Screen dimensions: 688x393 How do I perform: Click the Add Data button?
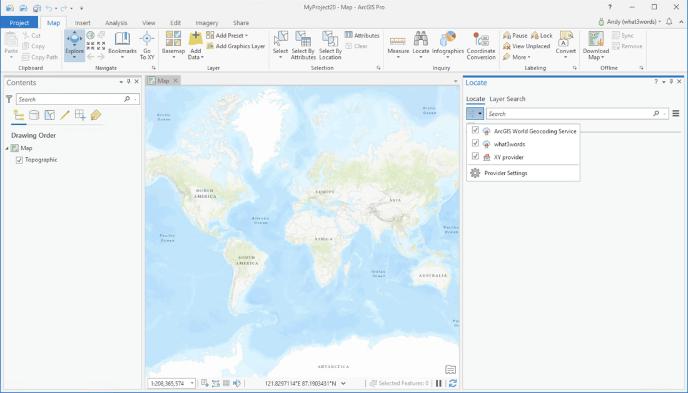coord(195,45)
